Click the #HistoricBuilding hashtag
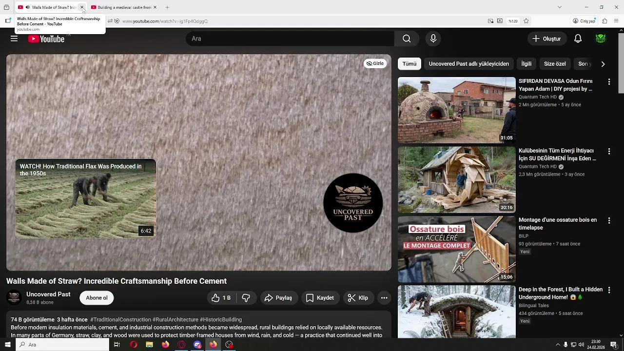 [x=221, y=320]
